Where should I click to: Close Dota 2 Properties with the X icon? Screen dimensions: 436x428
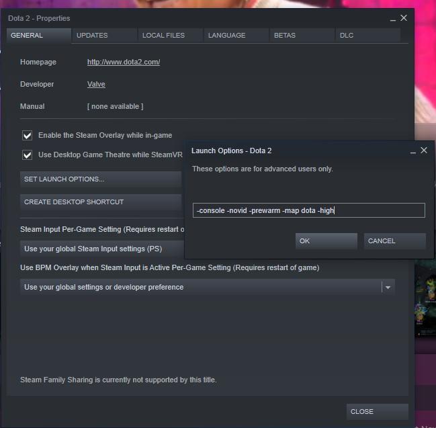[404, 18]
